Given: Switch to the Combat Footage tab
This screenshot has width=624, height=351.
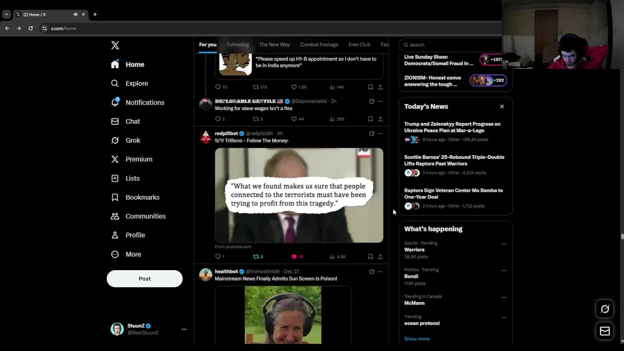Looking at the screenshot, I should point(319,44).
